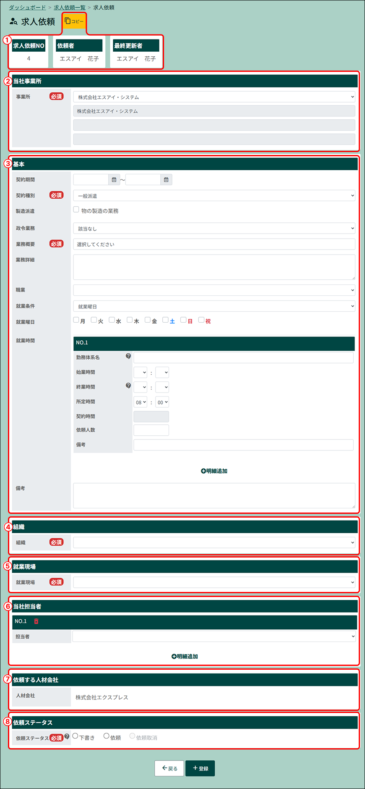Open the contract end date calendar picker
The height and width of the screenshot is (789, 365).
(x=166, y=179)
